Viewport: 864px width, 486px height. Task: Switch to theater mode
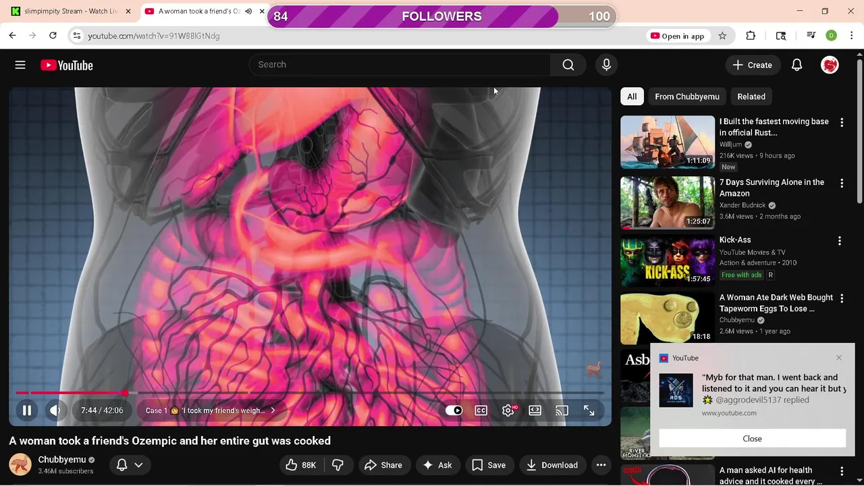point(535,410)
